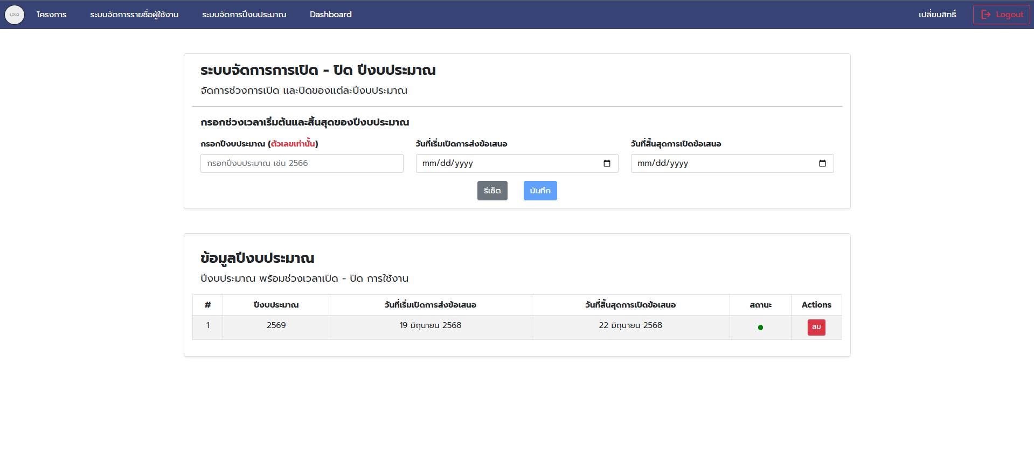Viewport: 1034px width, 467px height.
Task: Focus the budget year input field
Action: [x=302, y=163]
